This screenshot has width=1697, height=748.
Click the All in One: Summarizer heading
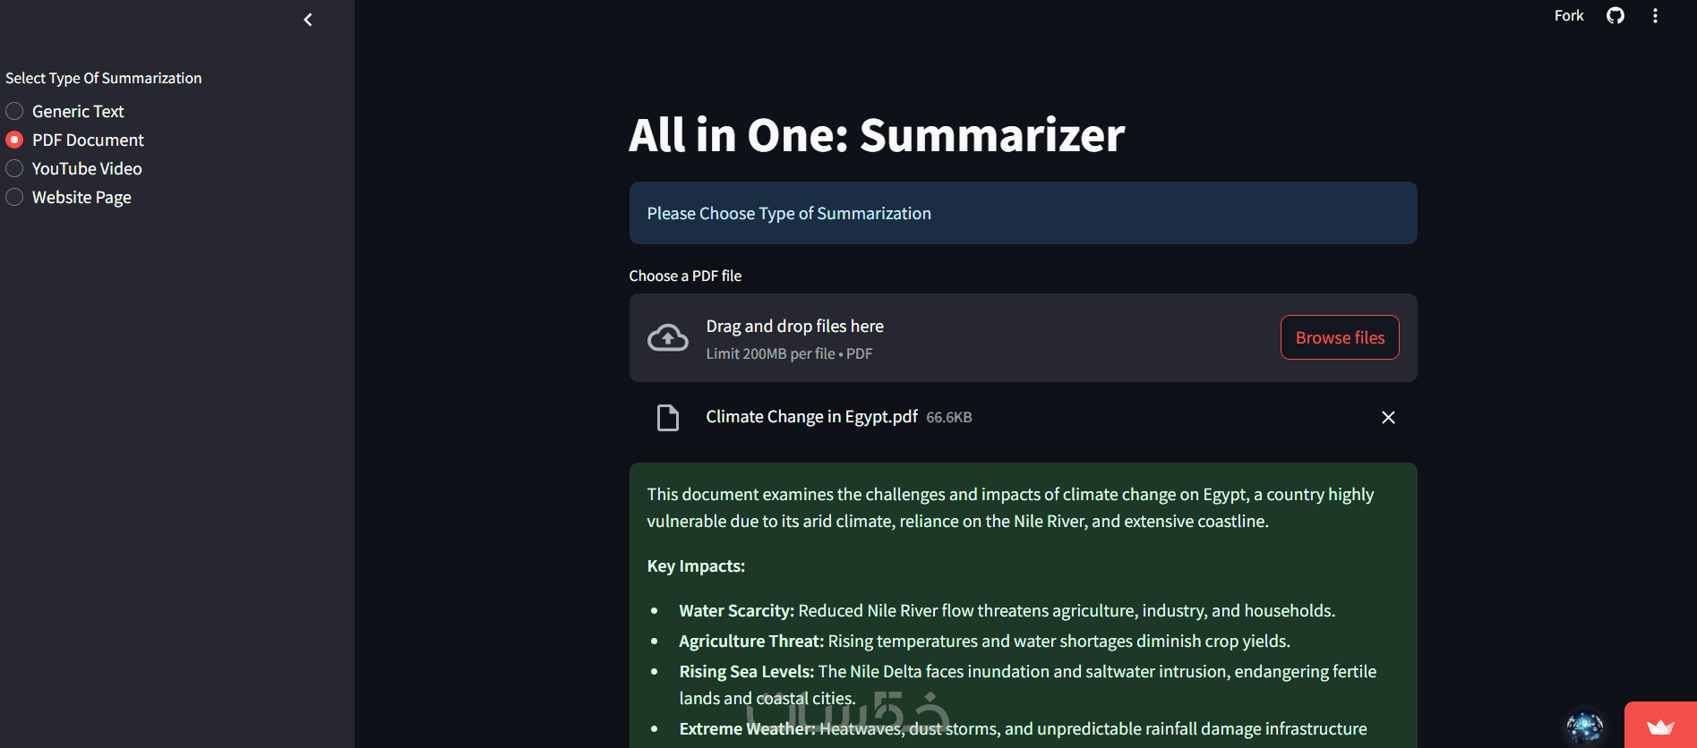[876, 135]
